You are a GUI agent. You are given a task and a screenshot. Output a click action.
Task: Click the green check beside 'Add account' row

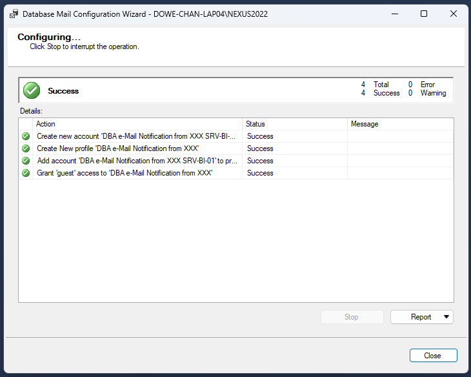click(x=26, y=161)
